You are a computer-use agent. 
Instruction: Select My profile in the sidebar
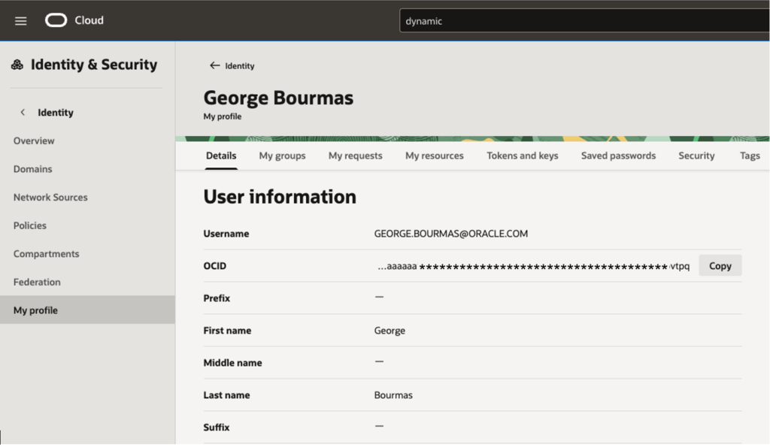point(87,310)
